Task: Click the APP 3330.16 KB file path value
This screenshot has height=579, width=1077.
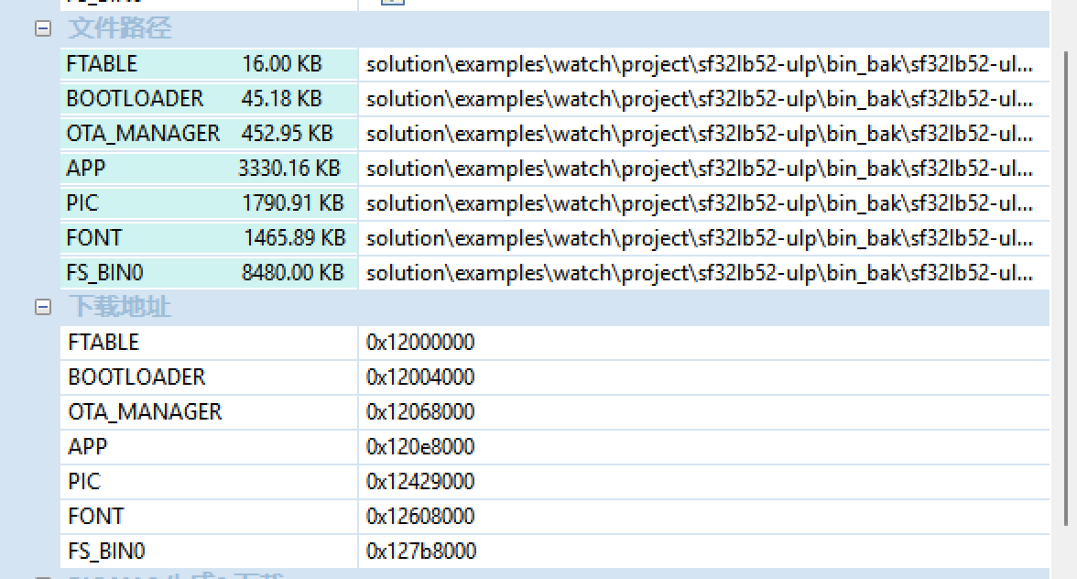Action: (x=700, y=169)
